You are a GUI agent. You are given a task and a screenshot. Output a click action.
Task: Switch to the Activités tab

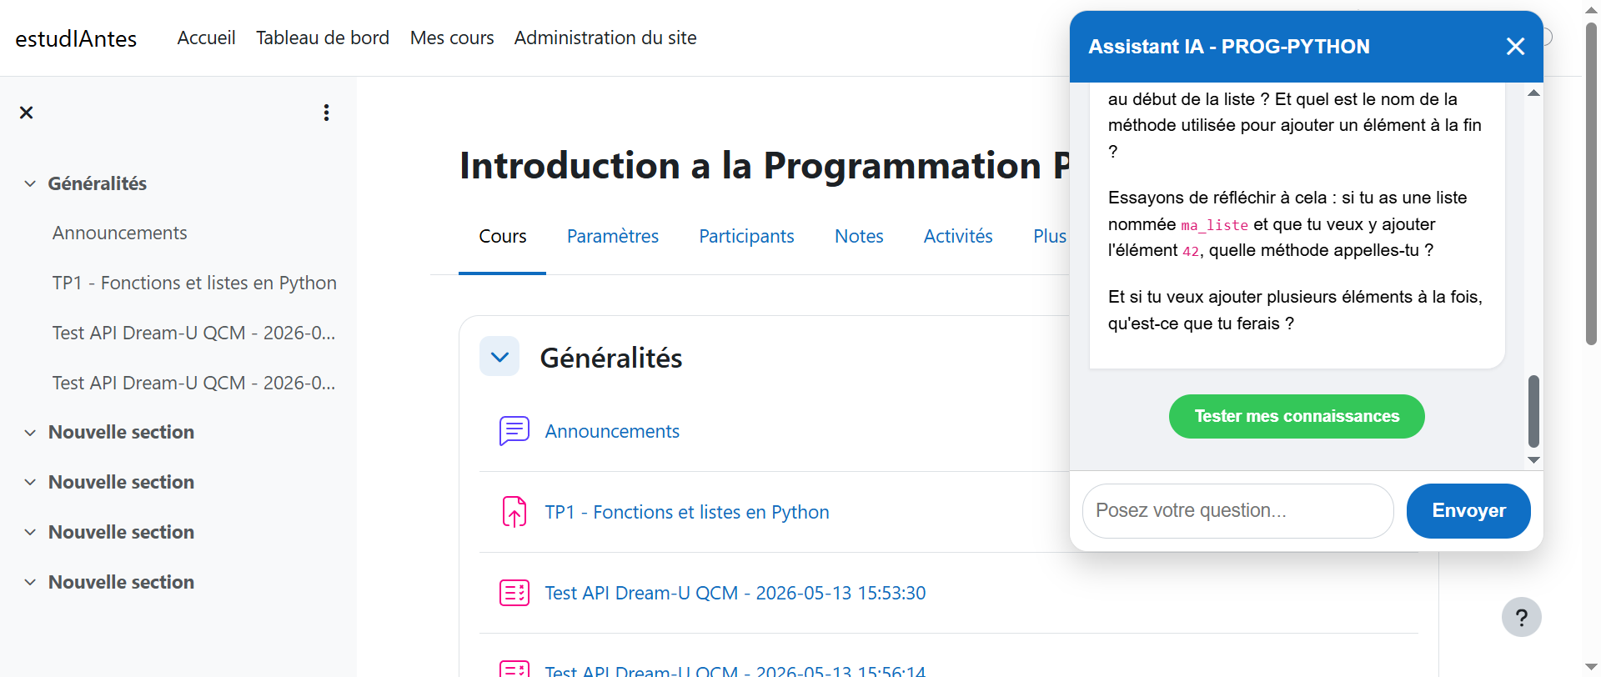click(958, 237)
